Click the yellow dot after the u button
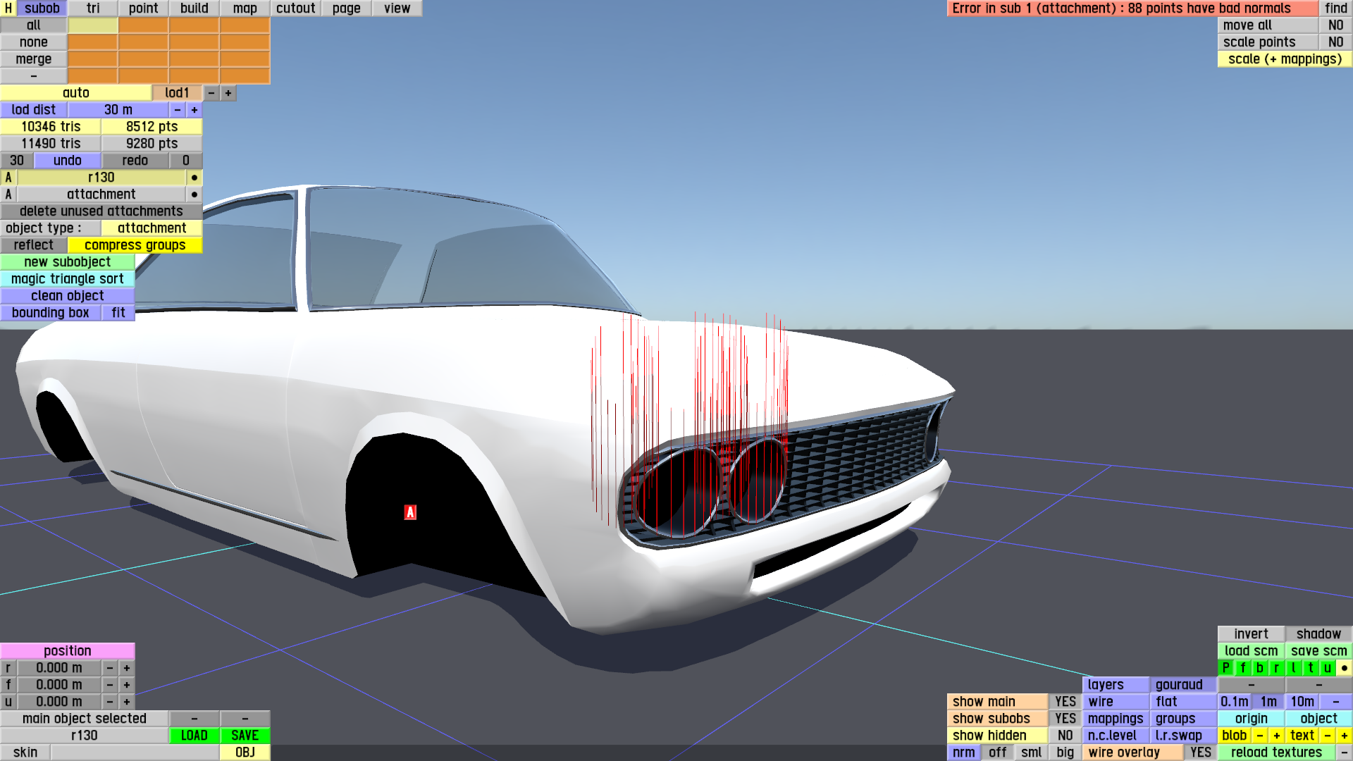This screenshot has width=1353, height=761. pos(1344,668)
